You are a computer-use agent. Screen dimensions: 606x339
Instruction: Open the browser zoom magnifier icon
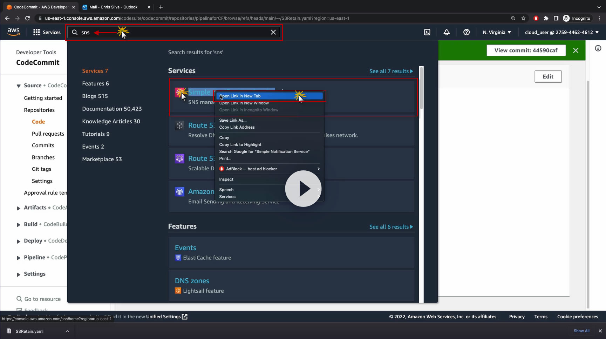tap(513, 18)
